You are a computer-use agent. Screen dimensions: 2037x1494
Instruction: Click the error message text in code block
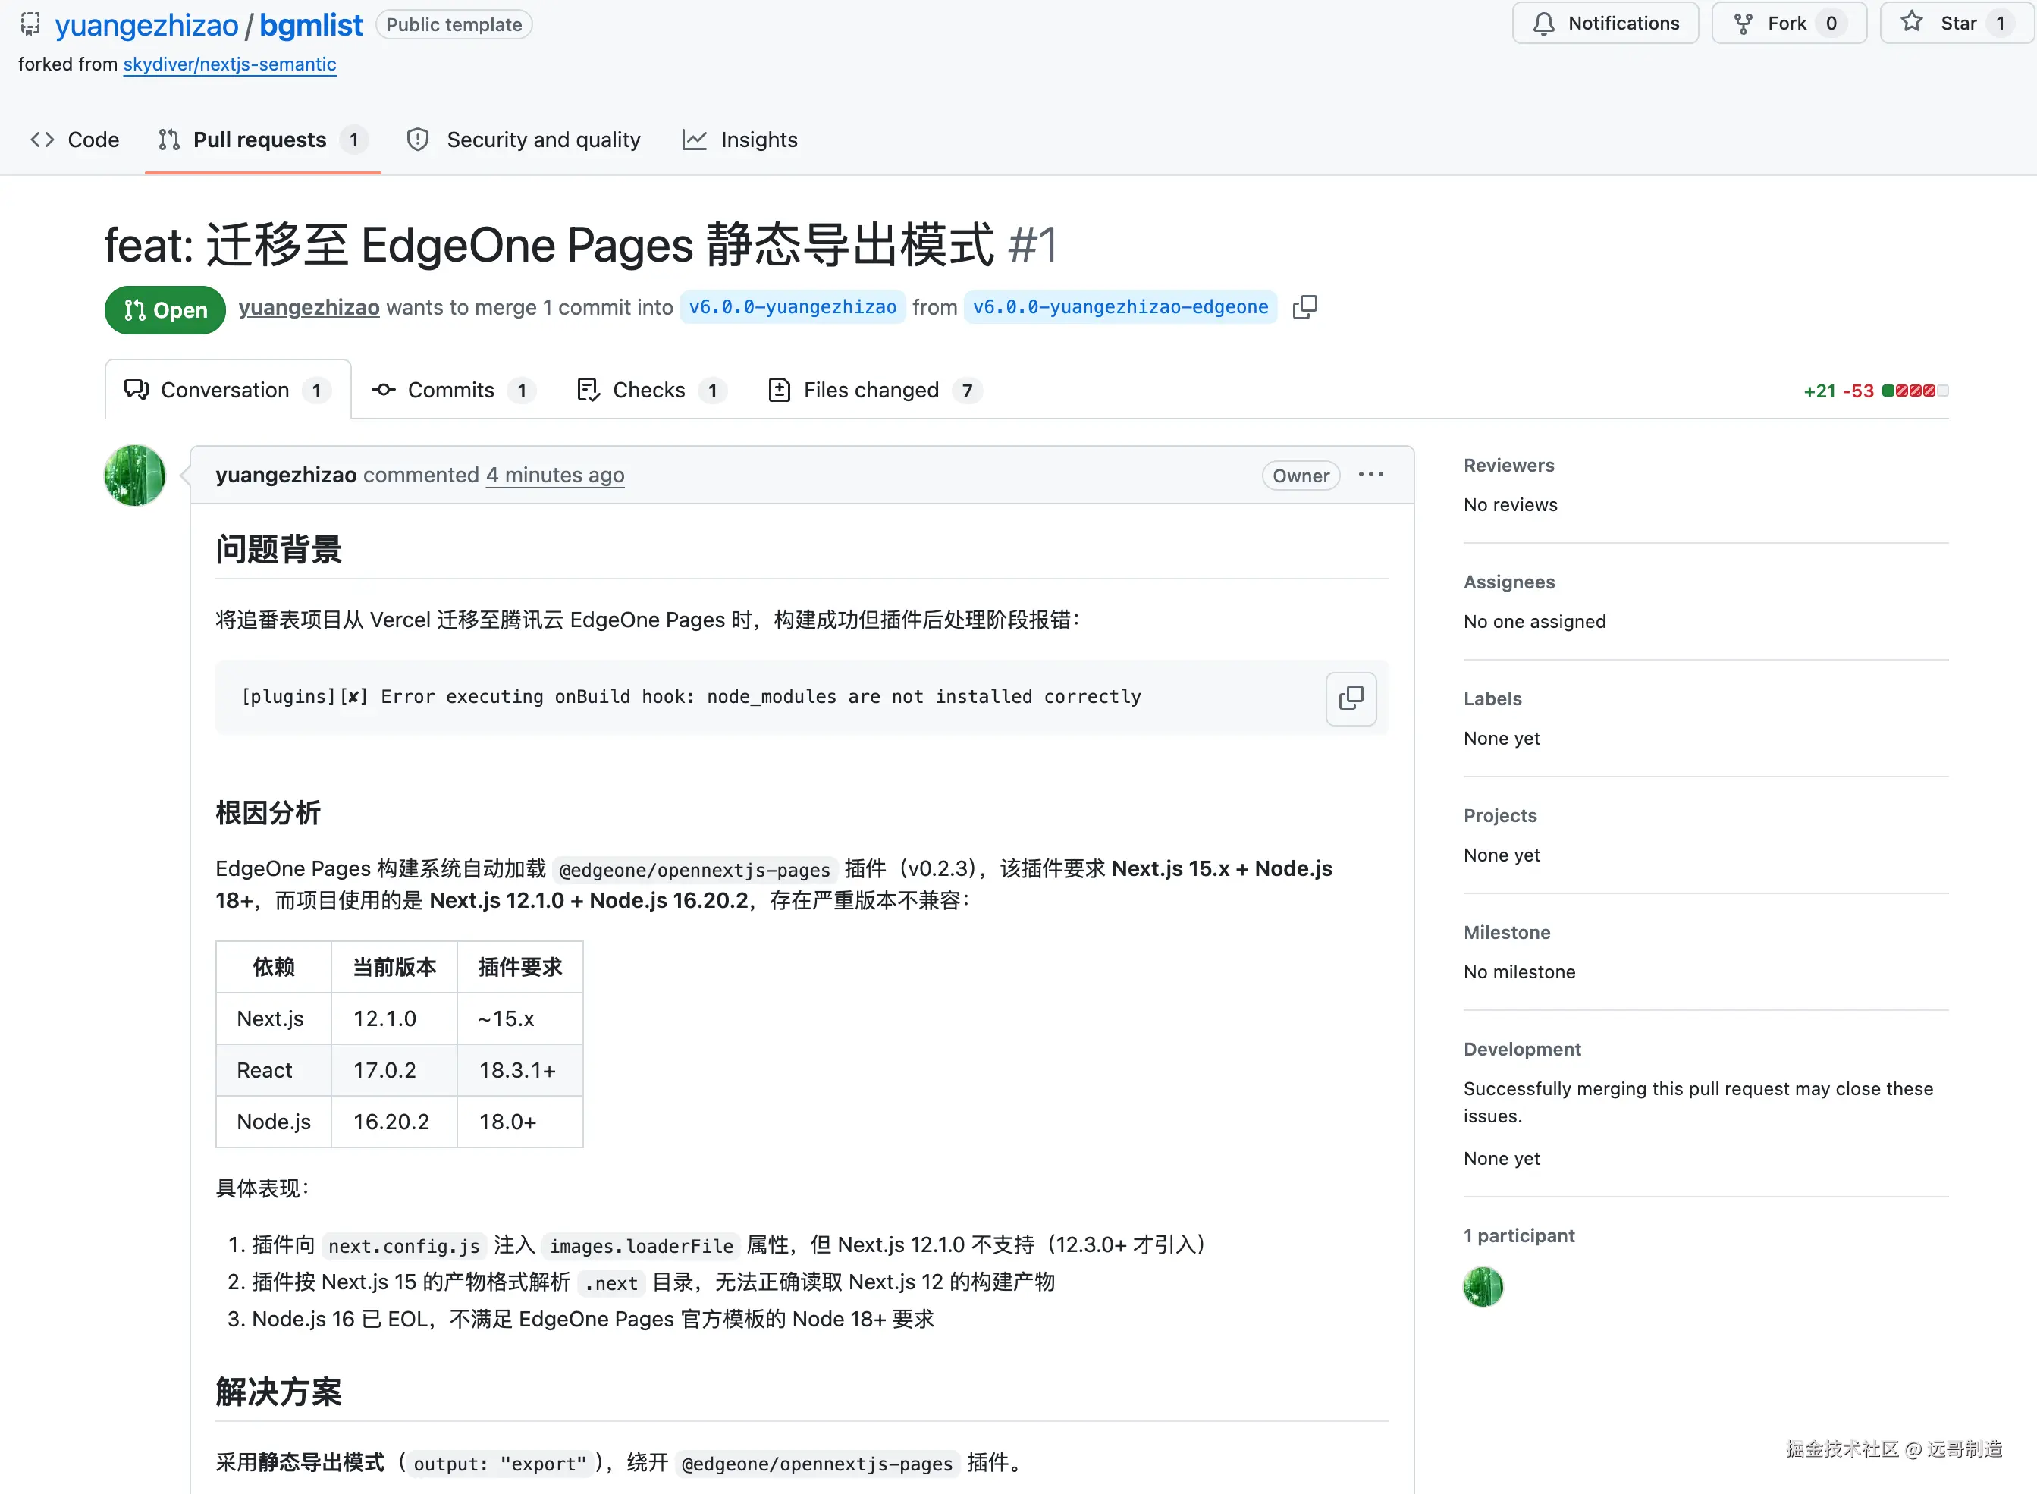coord(691,697)
